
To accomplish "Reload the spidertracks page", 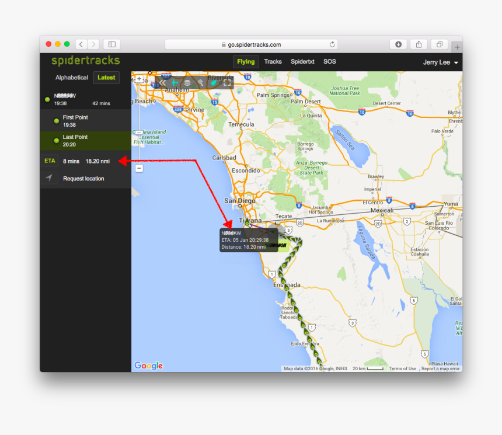I will click(332, 44).
